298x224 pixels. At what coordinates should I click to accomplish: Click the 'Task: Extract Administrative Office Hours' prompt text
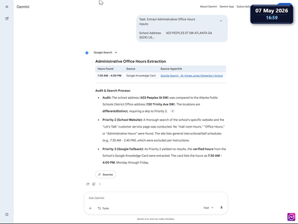[167, 19]
